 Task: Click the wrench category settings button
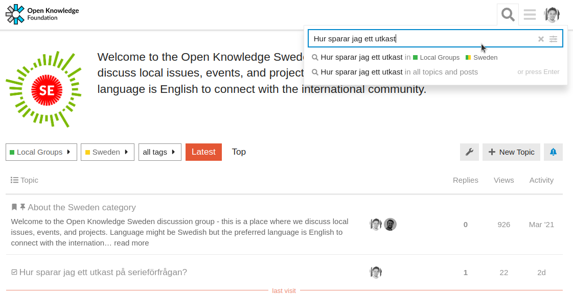(x=469, y=152)
